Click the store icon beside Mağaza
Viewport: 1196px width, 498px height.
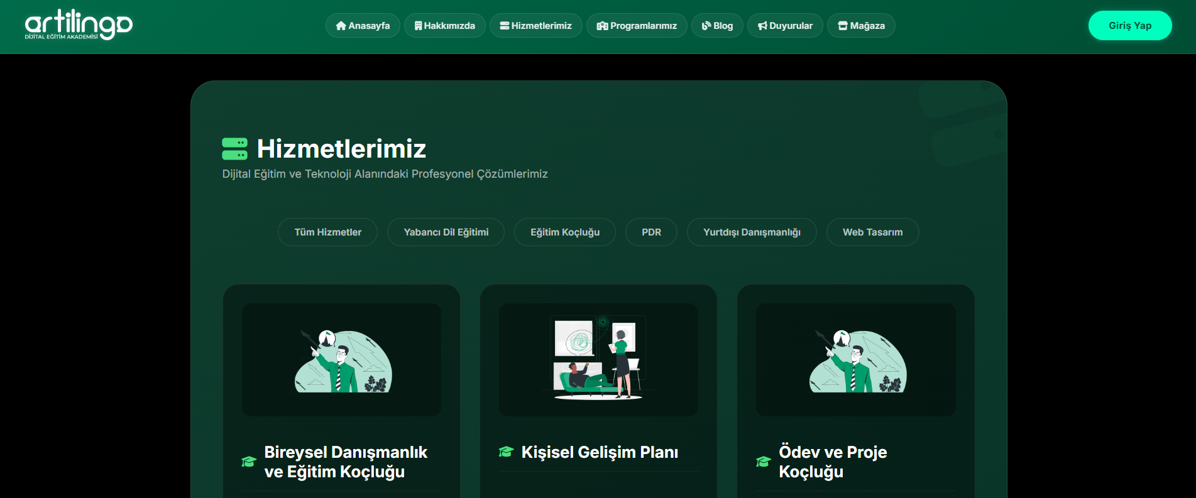coord(843,26)
